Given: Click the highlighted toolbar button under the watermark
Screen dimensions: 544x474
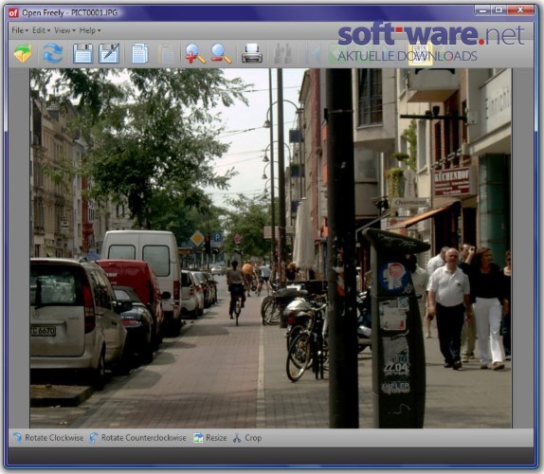Looking at the screenshot, I should coord(421,54).
